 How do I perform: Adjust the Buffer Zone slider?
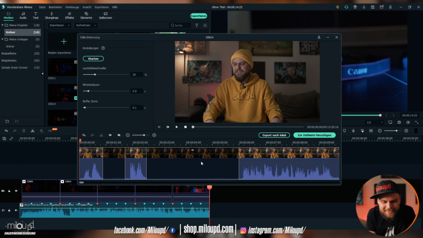pos(85,108)
